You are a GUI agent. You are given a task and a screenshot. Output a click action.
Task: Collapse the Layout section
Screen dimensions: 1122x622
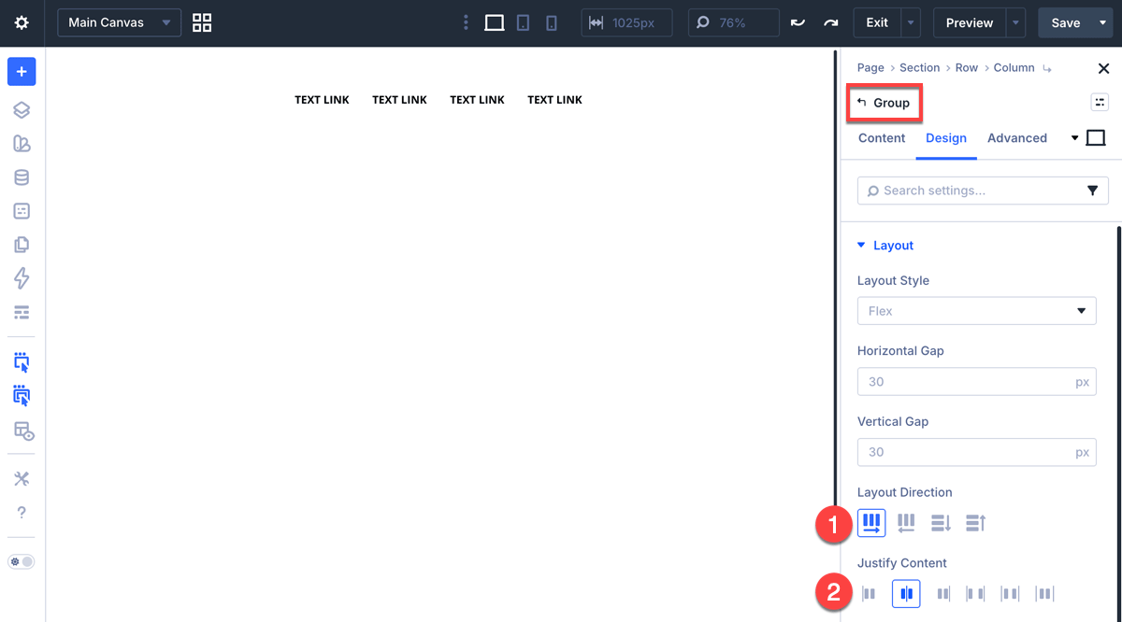(x=885, y=246)
